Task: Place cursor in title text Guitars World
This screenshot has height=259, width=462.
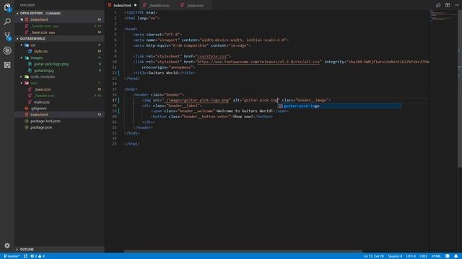Action: (x=163, y=73)
